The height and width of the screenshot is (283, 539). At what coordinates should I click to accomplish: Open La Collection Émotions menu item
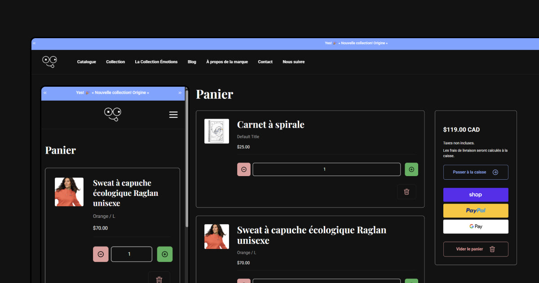(x=156, y=62)
